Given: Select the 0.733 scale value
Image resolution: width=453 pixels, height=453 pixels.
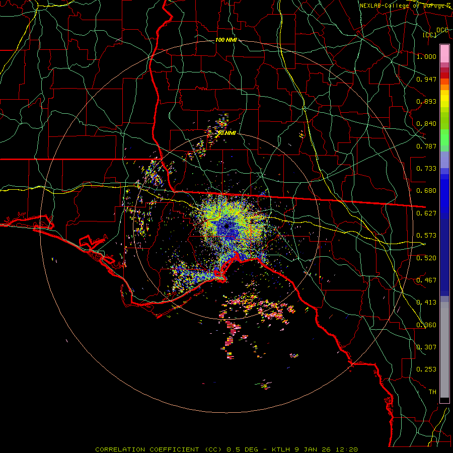Looking at the screenshot, I should (426, 169).
